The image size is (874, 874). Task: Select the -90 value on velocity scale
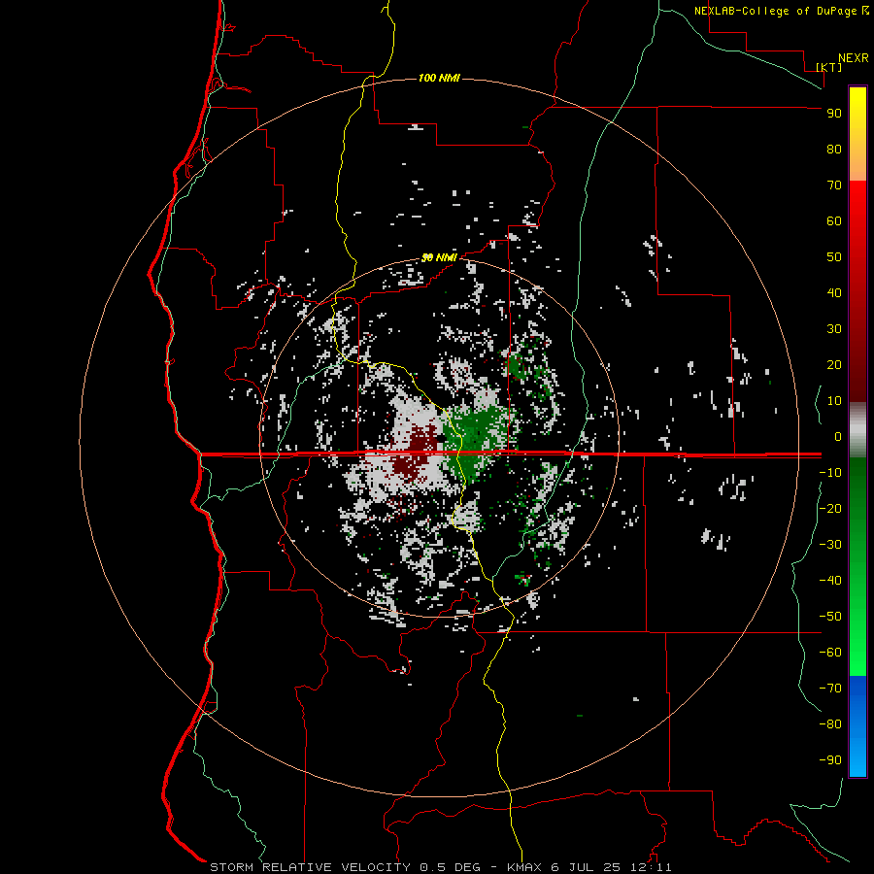coord(830,759)
